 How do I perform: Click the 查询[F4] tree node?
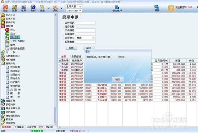pos(10,63)
